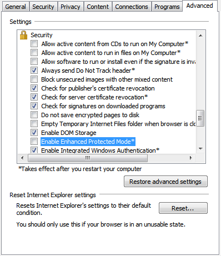The height and width of the screenshot is (256, 221).
Task: Click the horizontal scroll left arrow
Action: [22, 158]
